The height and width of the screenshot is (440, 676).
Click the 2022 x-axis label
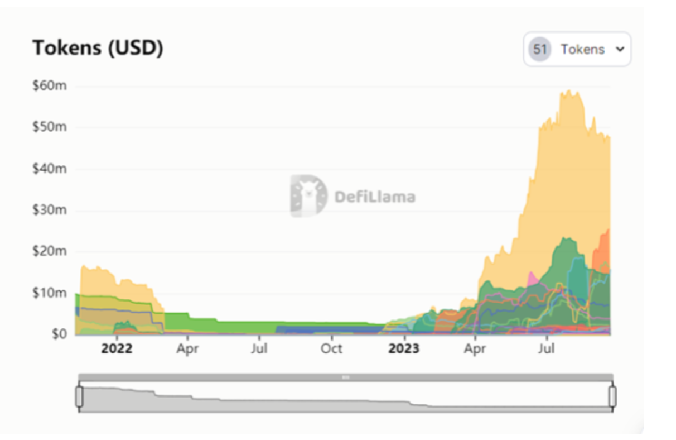click(x=117, y=349)
